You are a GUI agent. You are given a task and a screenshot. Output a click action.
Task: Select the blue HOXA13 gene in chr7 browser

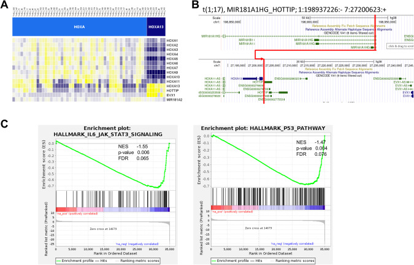click(247, 79)
